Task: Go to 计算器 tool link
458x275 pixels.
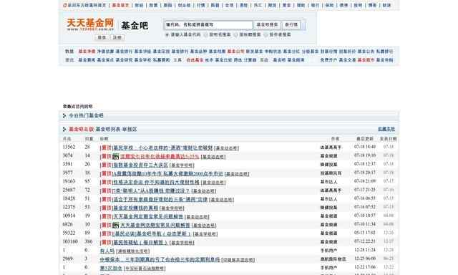Action: (x=250, y=60)
